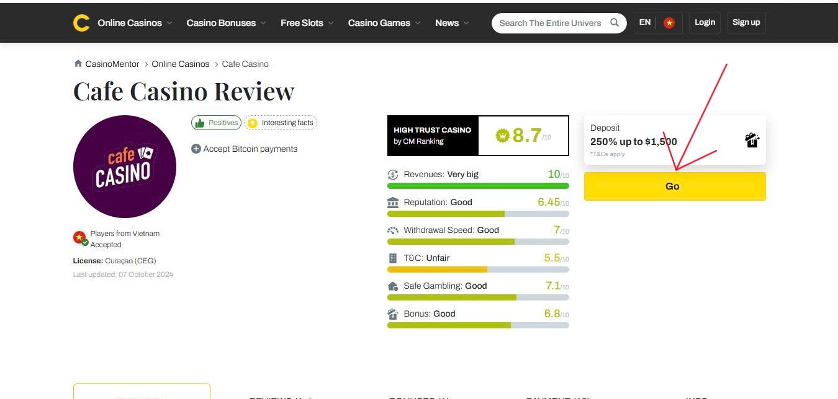Click the Cafe Casino Review heading
The width and height of the screenshot is (838, 399).
pos(184,92)
